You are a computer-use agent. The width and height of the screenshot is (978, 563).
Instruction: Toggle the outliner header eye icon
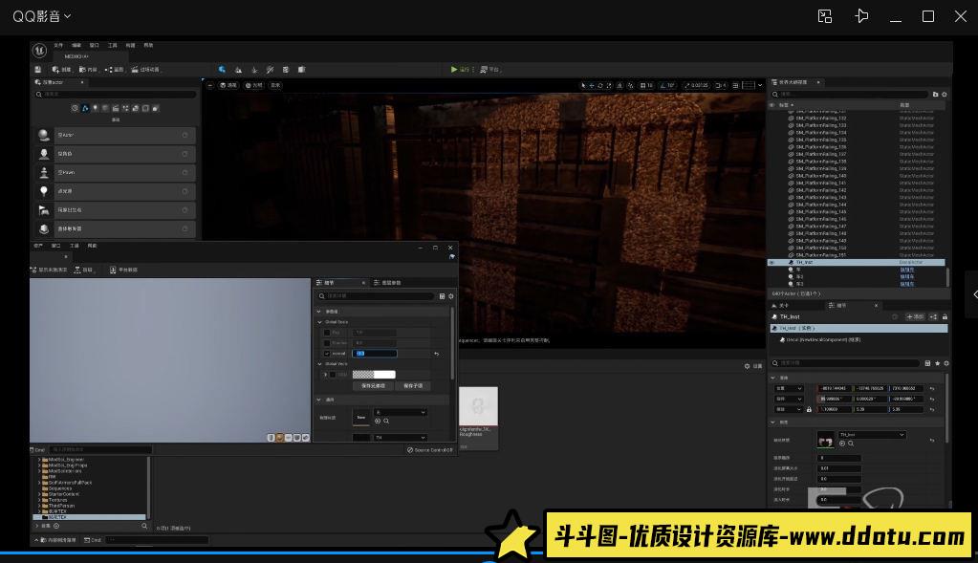coord(772,105)
